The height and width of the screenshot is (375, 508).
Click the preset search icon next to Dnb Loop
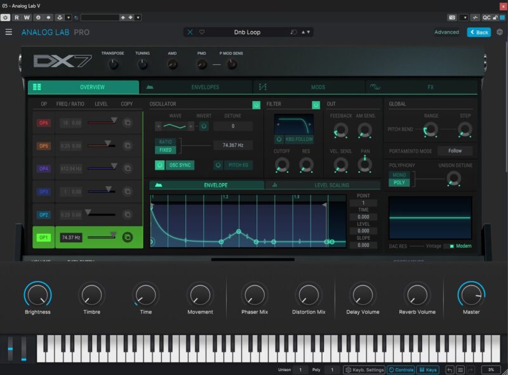pos(293,32)
